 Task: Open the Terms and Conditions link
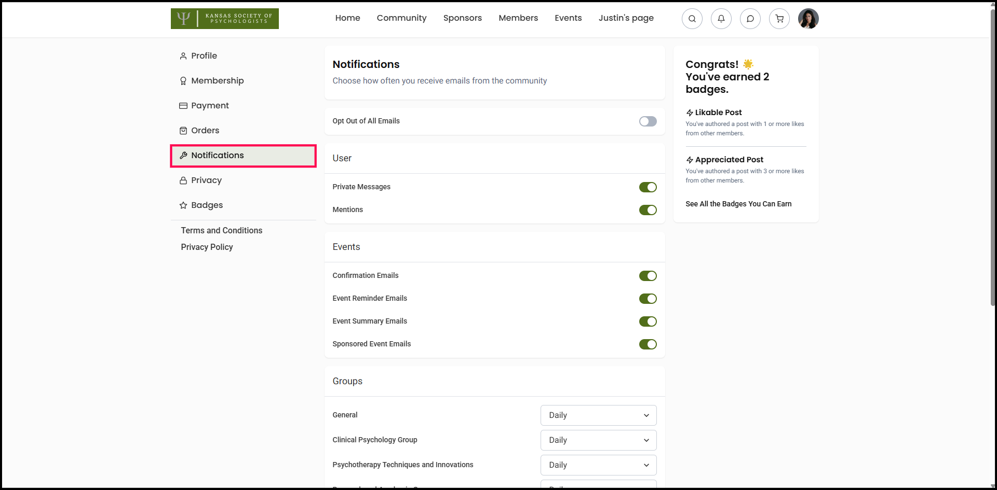tap(222, 230)
